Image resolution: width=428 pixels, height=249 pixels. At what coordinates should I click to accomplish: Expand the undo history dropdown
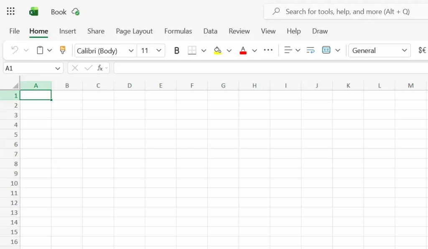(26, 50)
